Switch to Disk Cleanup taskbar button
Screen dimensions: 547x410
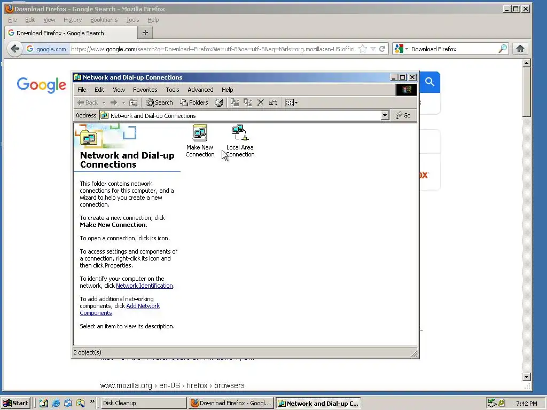pyautogui.click(x=143, y=403)
